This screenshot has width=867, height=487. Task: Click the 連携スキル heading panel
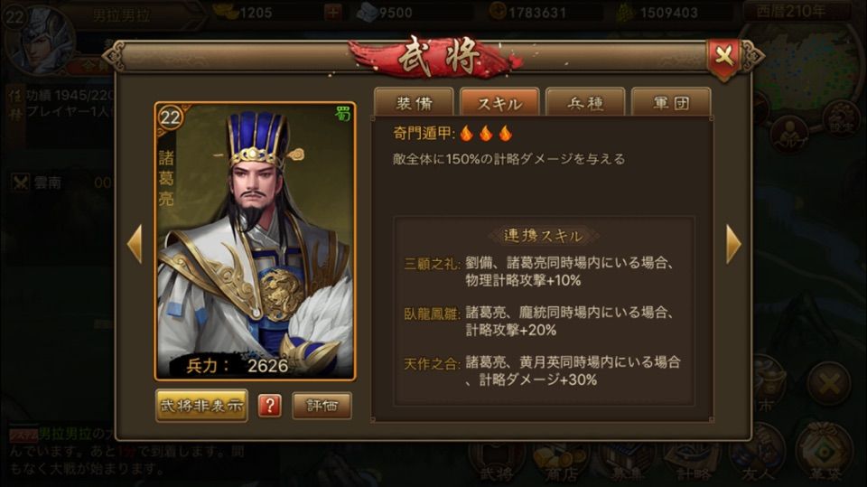[543, 236]
